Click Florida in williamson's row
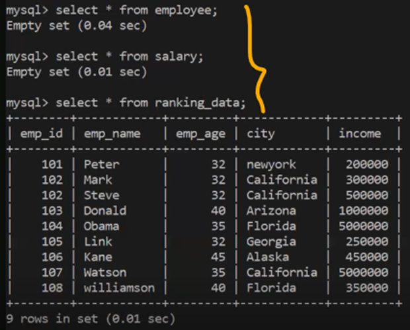The width and height of the screenshot is (410, 330). (271, 288)
